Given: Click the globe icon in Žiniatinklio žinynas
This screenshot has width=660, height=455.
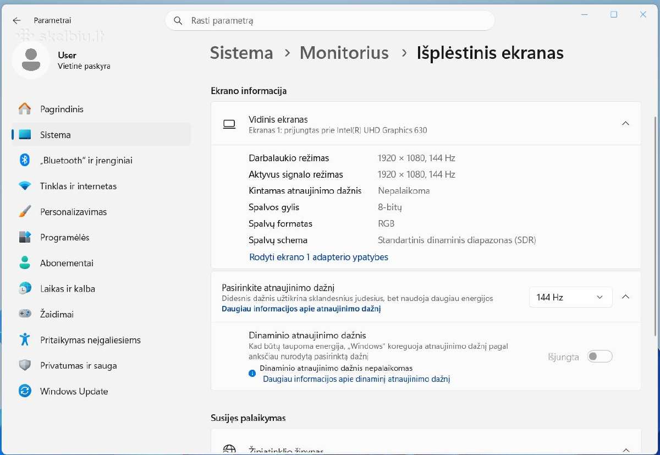Looking at the screenshot, I should coord(229,450).
